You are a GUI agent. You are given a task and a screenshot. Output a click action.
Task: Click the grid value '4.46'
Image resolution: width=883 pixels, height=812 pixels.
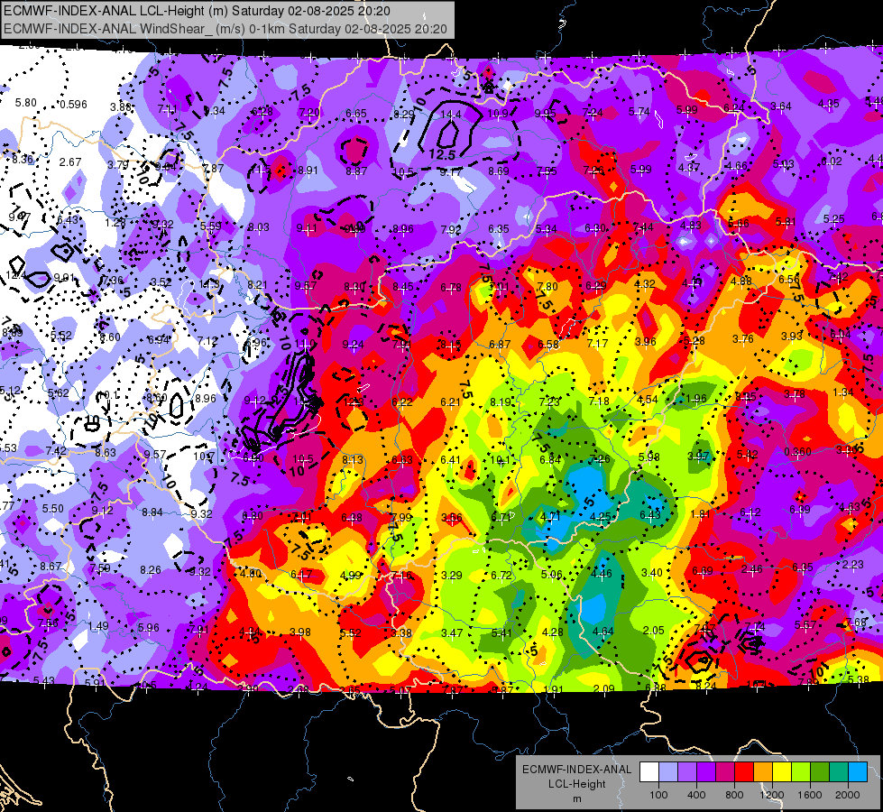[x=602, y=574]
